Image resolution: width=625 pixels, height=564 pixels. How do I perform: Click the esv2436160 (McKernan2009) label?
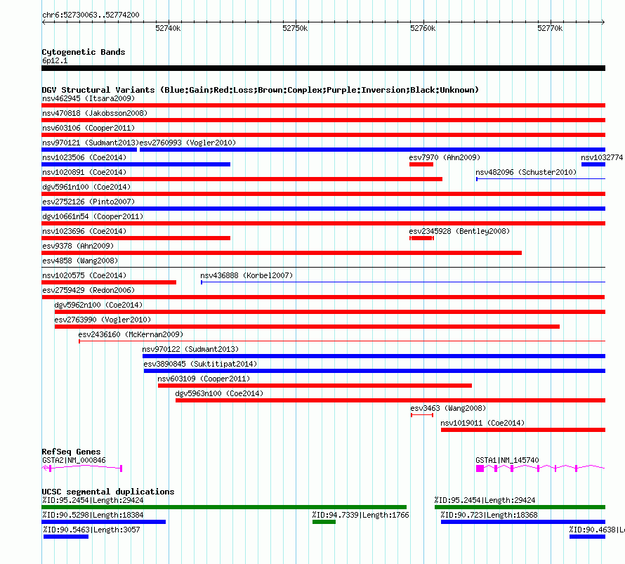coord(131,334)
